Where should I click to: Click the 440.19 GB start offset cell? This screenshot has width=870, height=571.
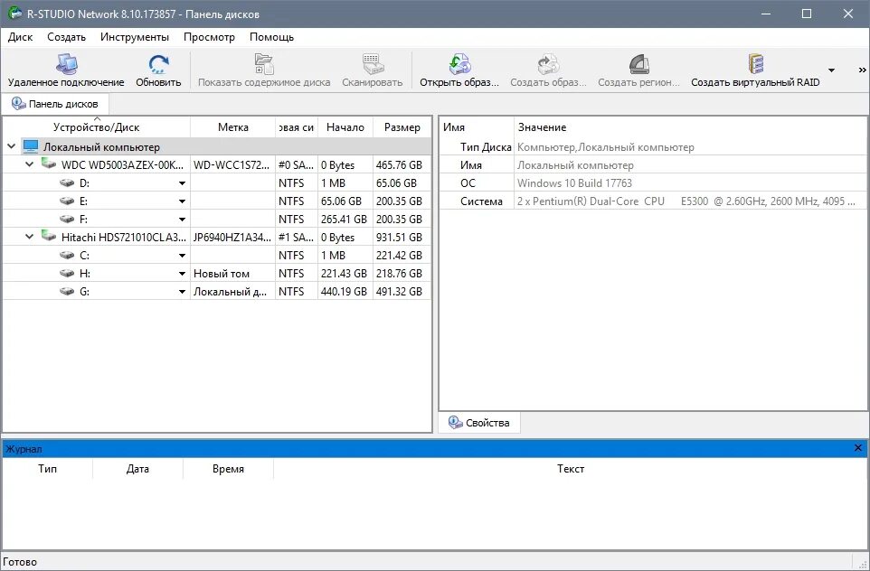coord(345,291)
